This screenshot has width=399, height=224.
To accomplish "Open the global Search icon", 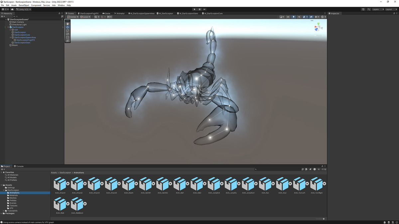I will point(369,9).
